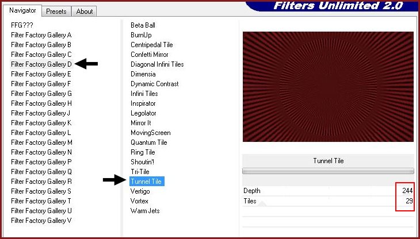This screenshot has width=420, height=239.
Task: Click the FFG??? category
Action: tap(22, 25)
